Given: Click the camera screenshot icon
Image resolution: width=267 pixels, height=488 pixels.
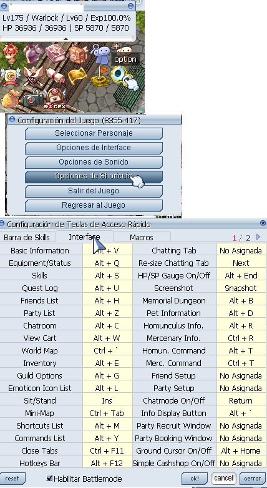Looking at the screenshot, I should point(33,99).
